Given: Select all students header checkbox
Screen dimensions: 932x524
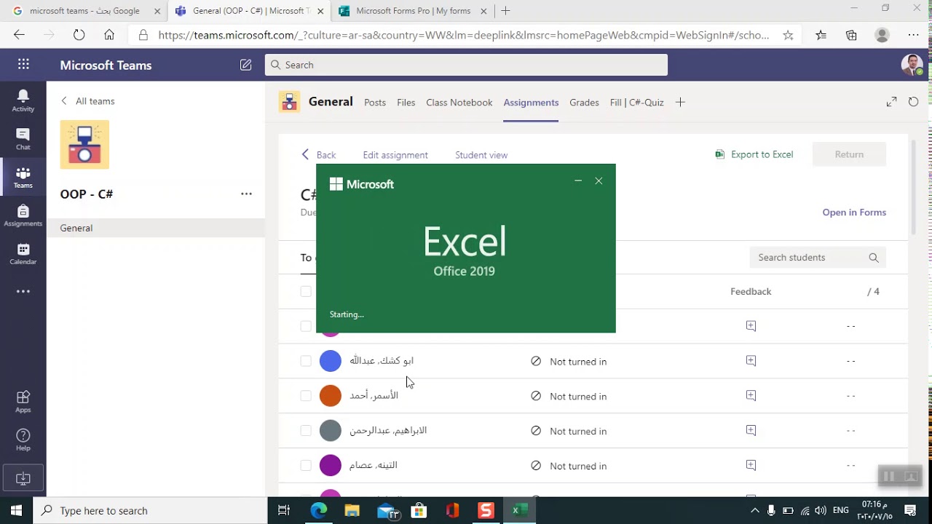Looking at the screenshot, I should pos(306,291).
